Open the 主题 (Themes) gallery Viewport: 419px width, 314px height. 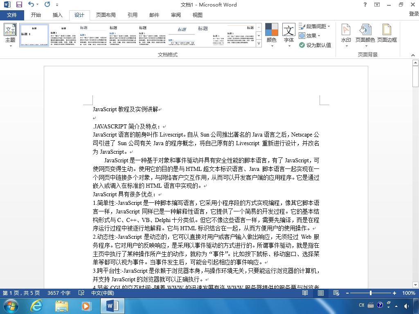pyautogui.click(x=10, y=35)
